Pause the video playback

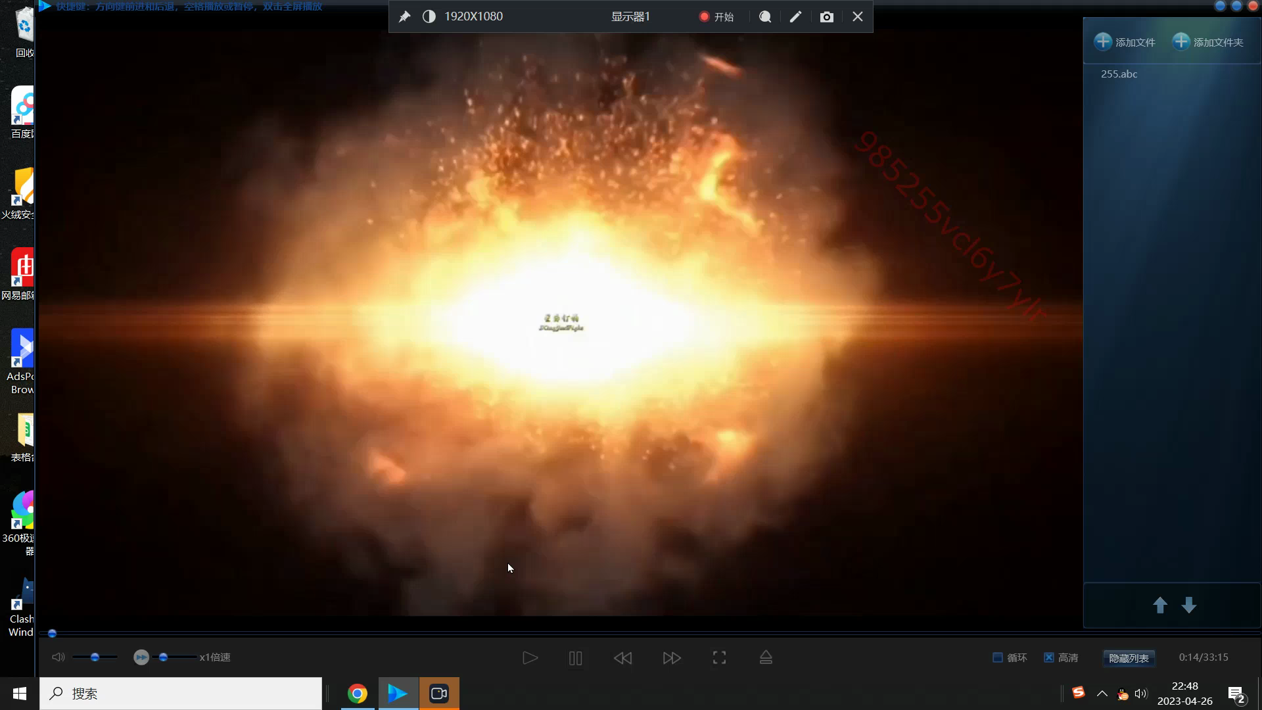575,658
